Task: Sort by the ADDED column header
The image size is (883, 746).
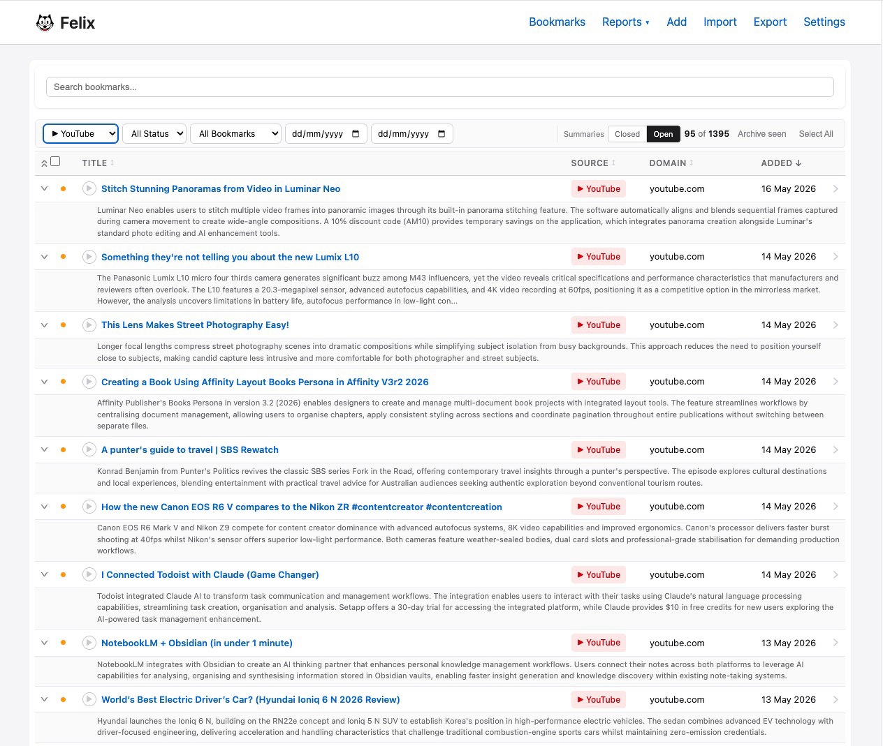Action: click(x=781, y=163)
